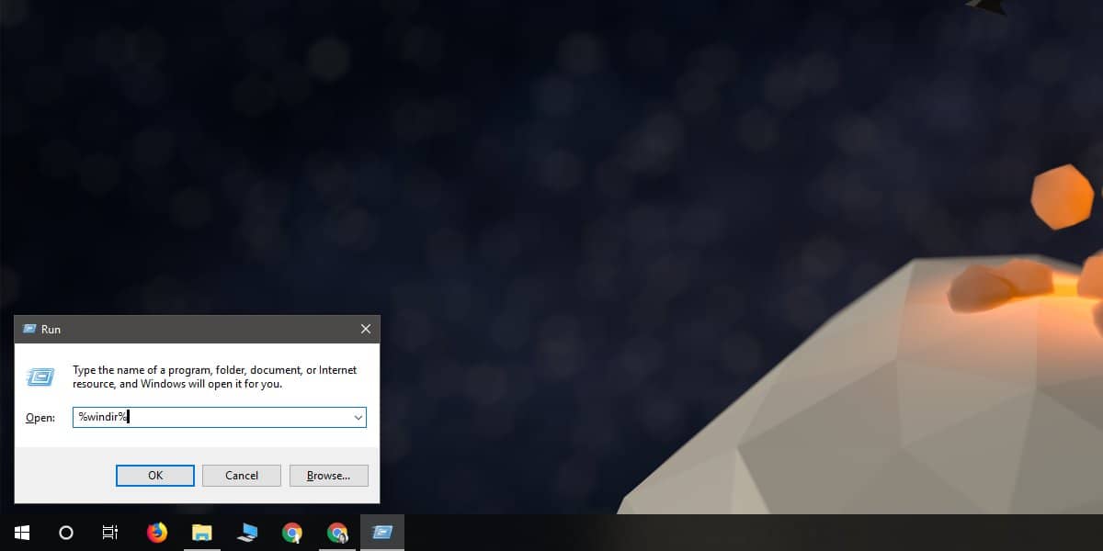Click the 'Run' title text
The width and height of the screenshot is (1103, 551).
pos(51,329)
